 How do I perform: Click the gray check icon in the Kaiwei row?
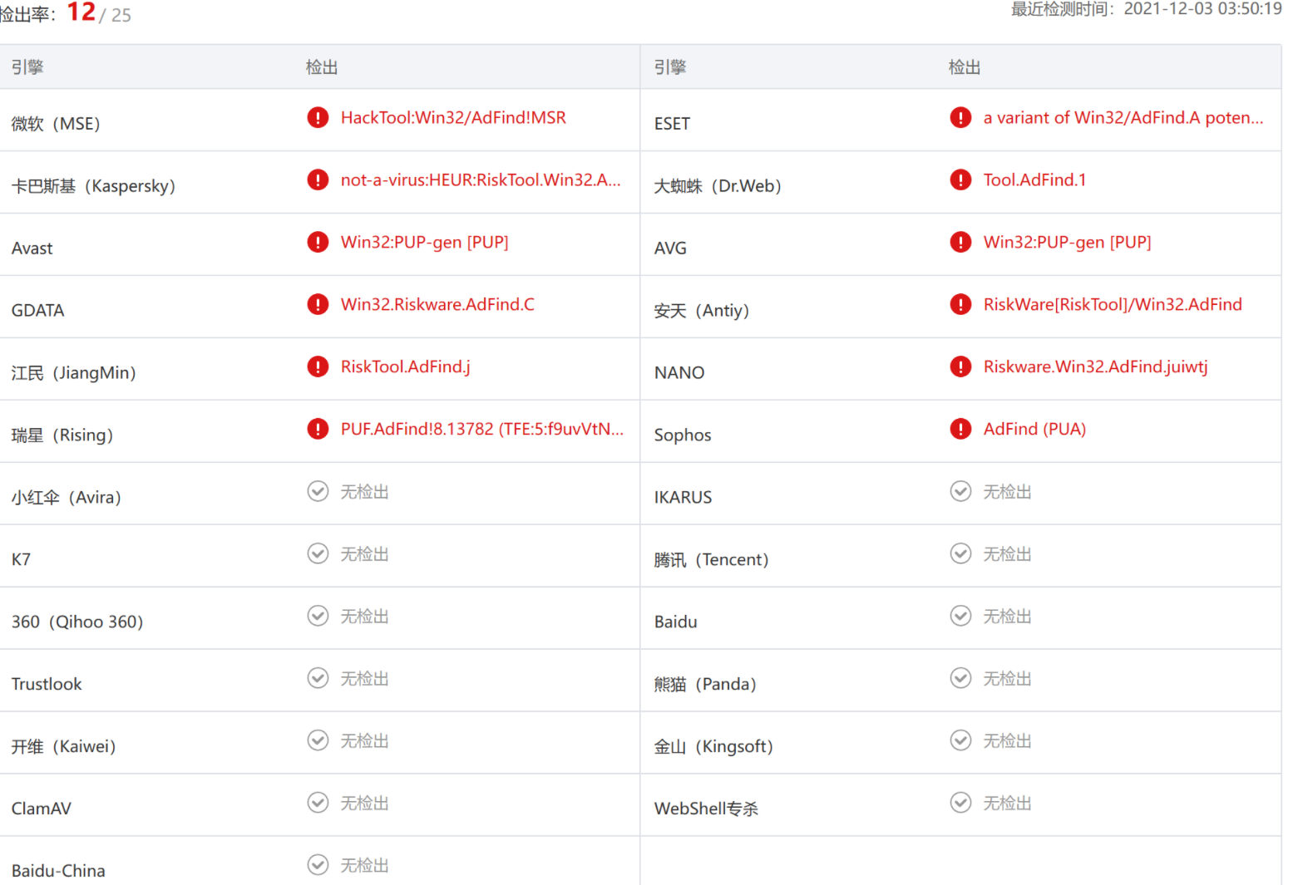coord(318,740)
